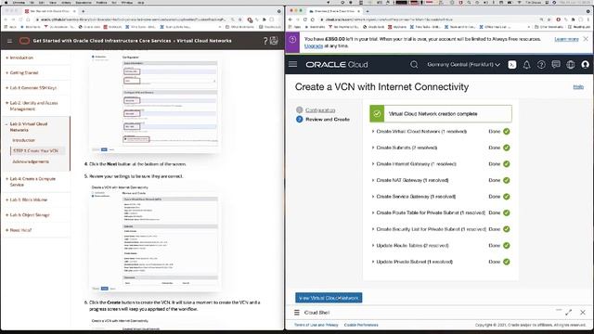Click the lab guide browser address bar
The image size is (594, 334).
point(133,19)
